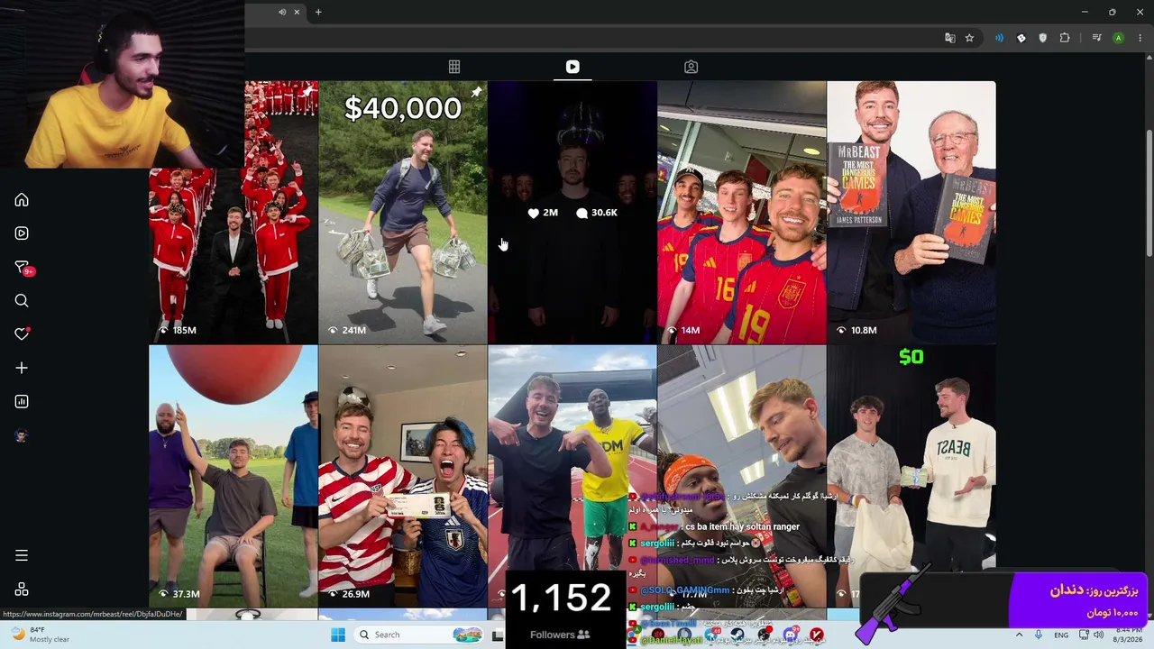Open the Spain jerseys reel with 14M views
The image size is (1154, 649).
[742, 213]
